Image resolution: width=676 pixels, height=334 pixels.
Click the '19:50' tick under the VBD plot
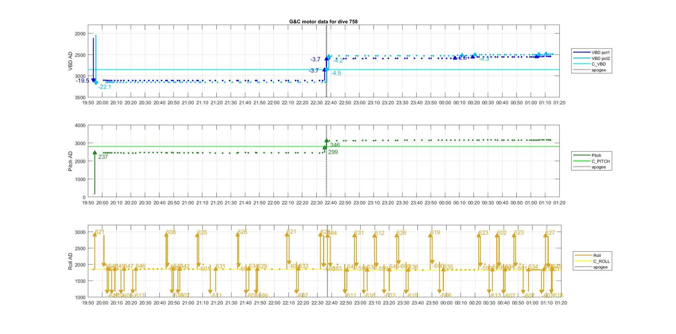pos(88,103)
